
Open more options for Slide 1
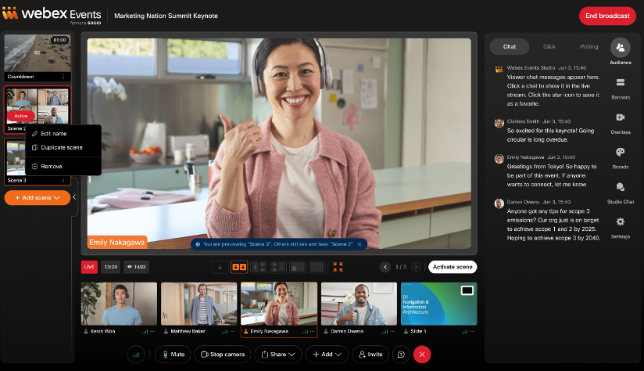[x=472, y=332]
